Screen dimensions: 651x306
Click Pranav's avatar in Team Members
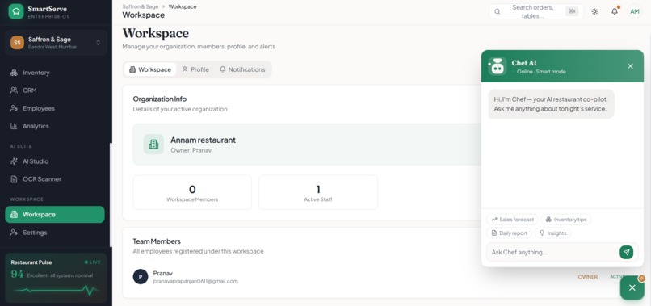tap(141, 276)
